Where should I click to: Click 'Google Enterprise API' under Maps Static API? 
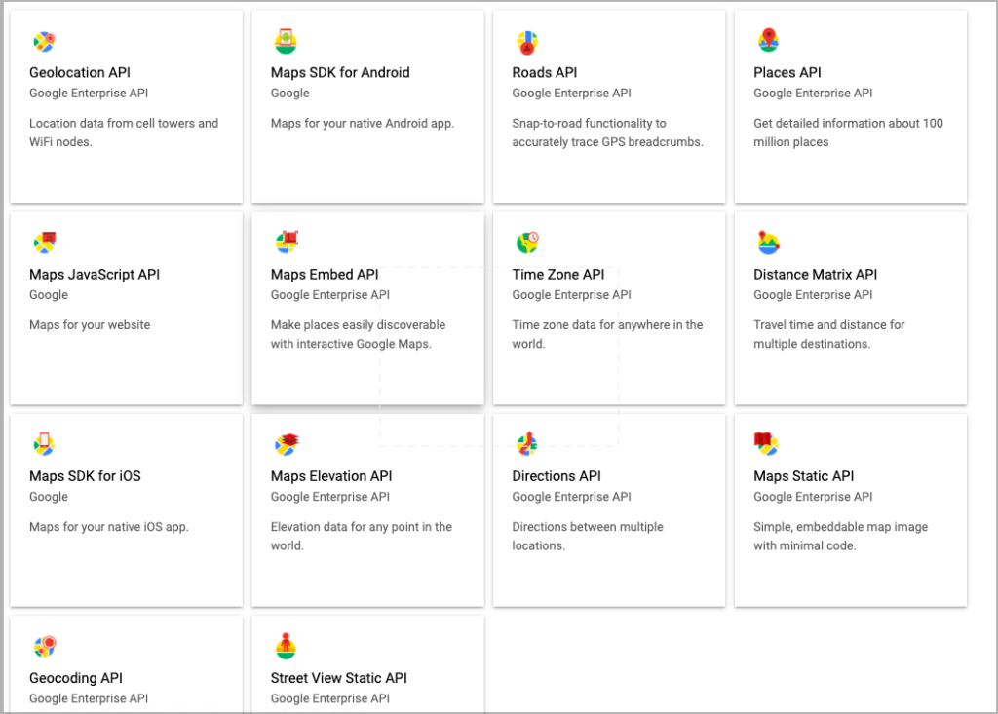(813, 497)
